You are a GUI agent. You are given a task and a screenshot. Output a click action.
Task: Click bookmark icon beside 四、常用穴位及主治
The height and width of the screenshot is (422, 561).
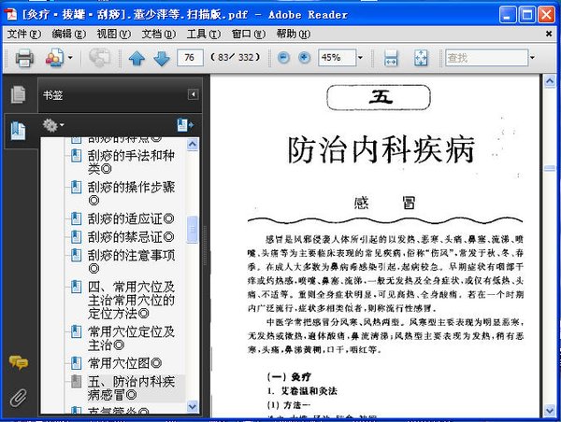[x=76, y=287]
